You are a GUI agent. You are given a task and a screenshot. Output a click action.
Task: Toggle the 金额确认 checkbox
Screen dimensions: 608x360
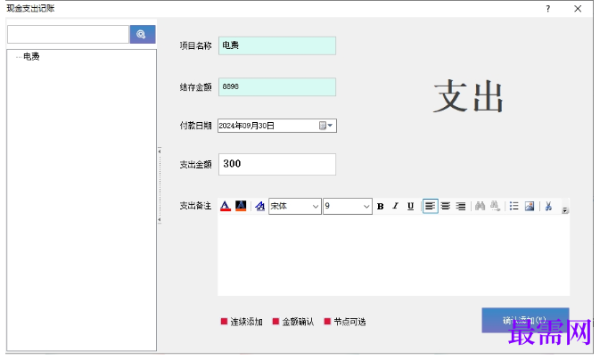(x=275, y=322)
